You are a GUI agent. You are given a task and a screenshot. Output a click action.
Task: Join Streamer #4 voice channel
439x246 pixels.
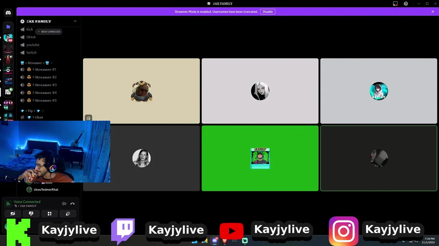point(49,93)
